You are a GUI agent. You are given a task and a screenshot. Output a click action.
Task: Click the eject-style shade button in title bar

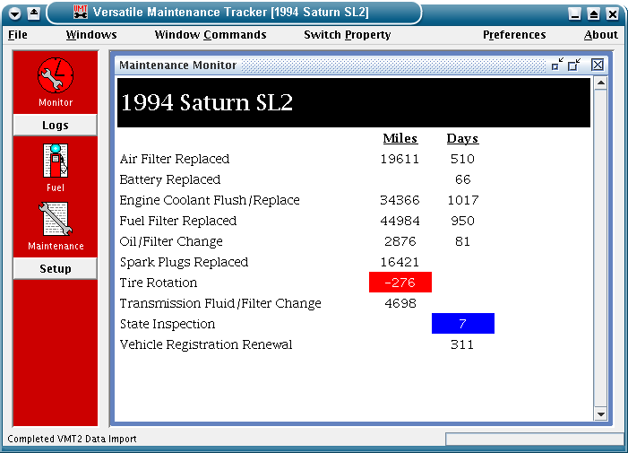(33, 13)
